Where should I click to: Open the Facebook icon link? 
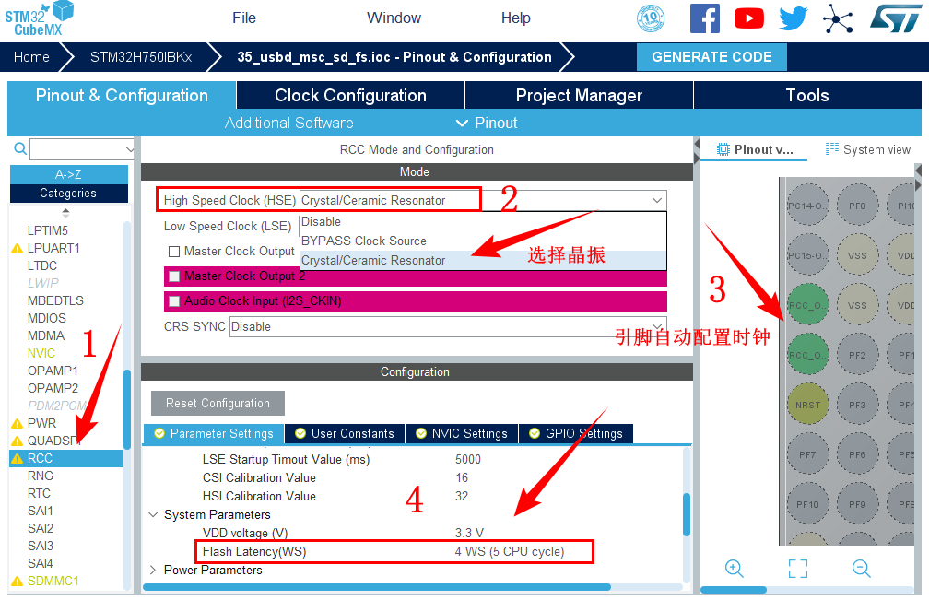[x=705, y=18]
